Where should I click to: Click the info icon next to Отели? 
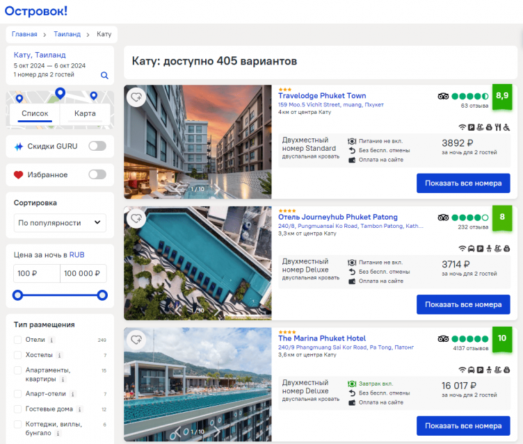tap(51, 340)
